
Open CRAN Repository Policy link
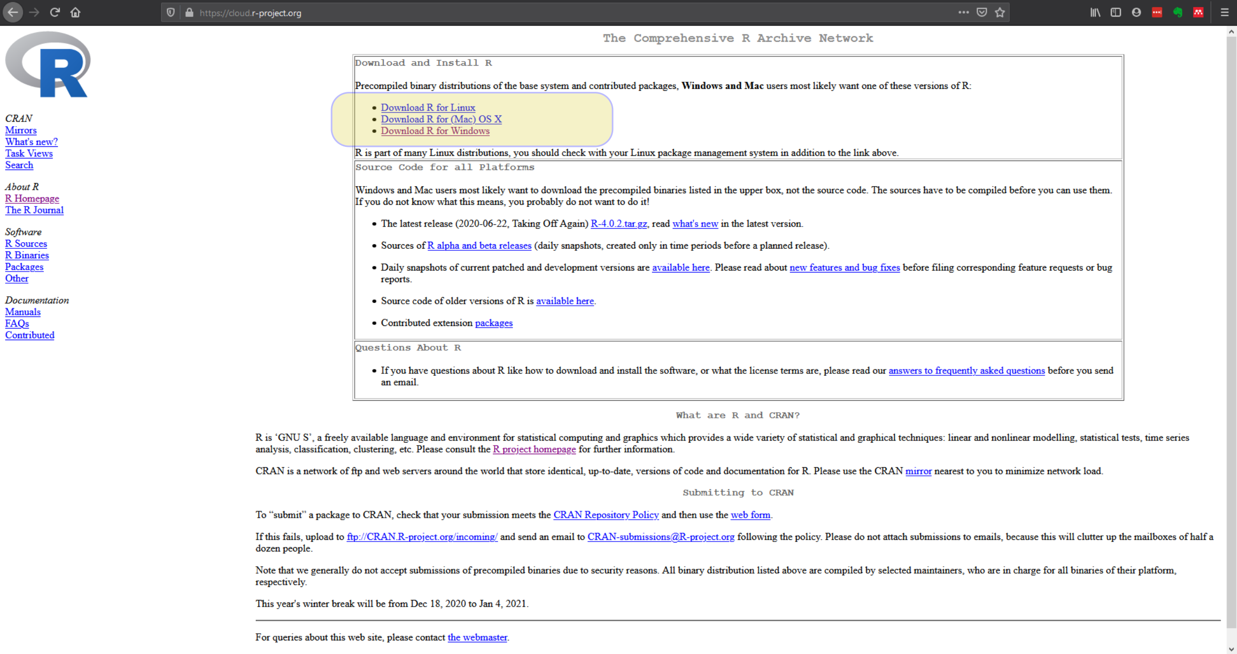coord(606,515)
